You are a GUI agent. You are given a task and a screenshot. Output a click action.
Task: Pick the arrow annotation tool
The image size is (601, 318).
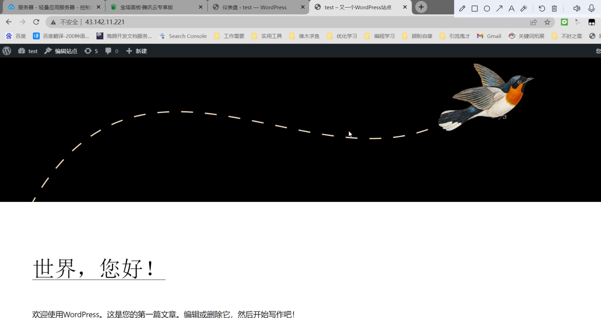point(499,8)
